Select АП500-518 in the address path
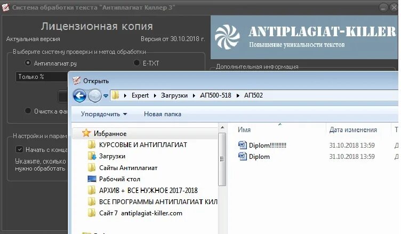This screenshot has width=401, height=234. (x=215, y=95)
